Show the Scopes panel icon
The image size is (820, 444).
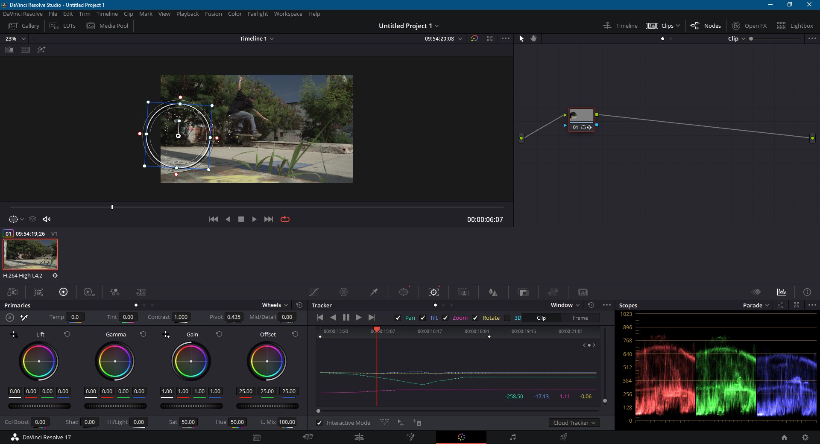click(x=782, y=292)
